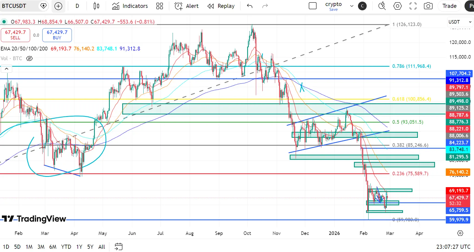Click the diamond icon next to BTCUSDT
Image resolution: width=474 pixels, height=252 pixels.
43,6
